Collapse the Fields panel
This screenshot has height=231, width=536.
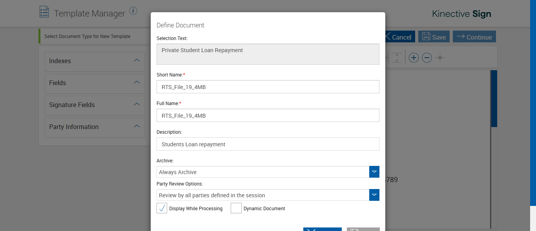pyautogui.click(x=137, y=83)
